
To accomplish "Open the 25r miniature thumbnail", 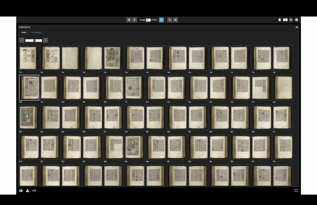I will pyautogui.click(x=29, y=117).
